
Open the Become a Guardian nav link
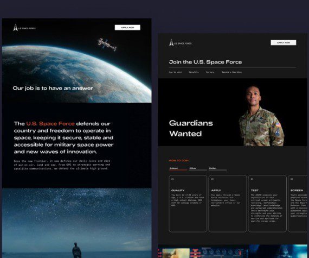231,72
